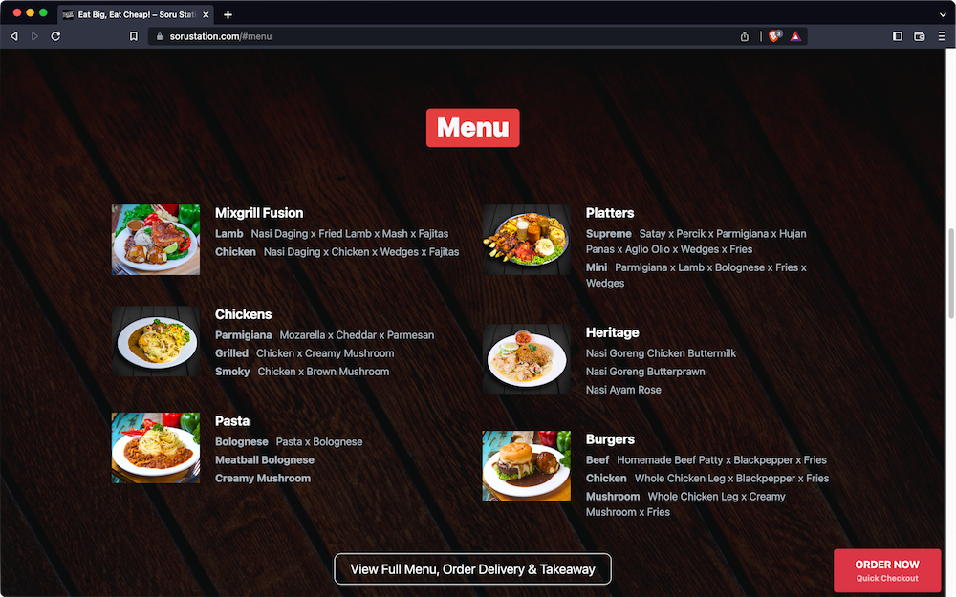Click the Pasta heading

coord(232,421)
